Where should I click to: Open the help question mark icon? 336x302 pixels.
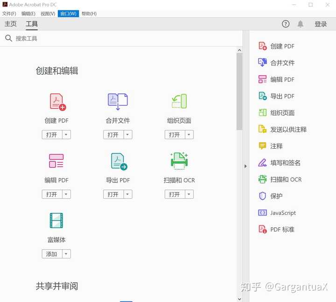click(286, 24)
